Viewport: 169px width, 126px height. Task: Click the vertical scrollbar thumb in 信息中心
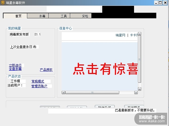click(x=140, y=59)
